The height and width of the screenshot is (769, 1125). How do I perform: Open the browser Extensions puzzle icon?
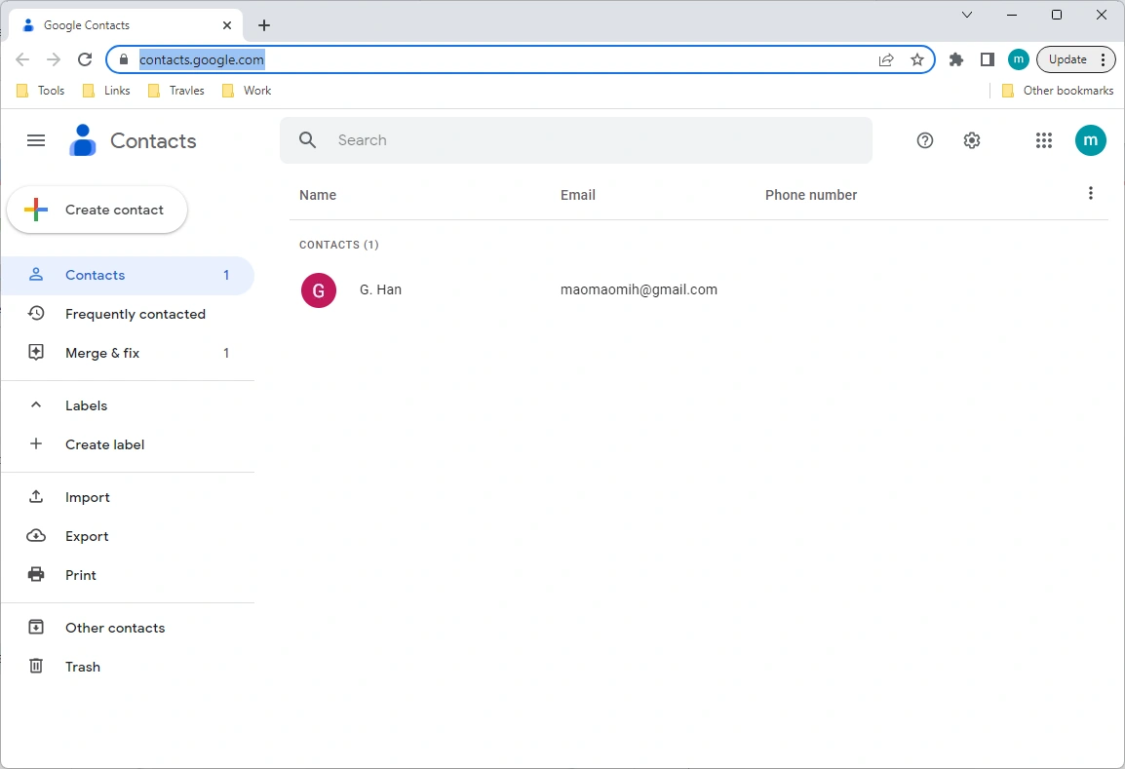(955, 59)
